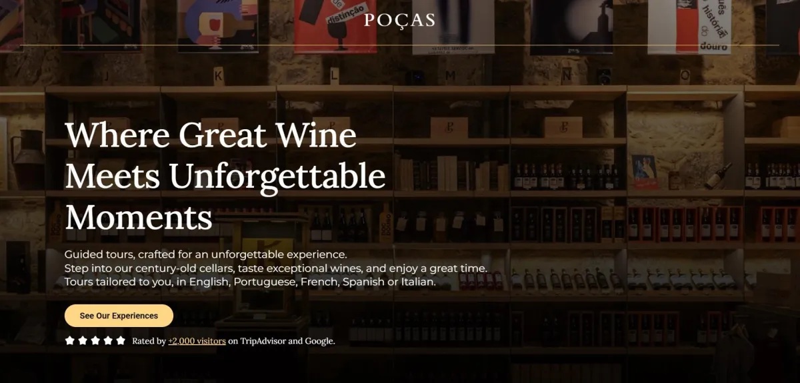The width and height of the screenshot is (800, 383).
Task: Click the first star in the rating row
Action: 69,340
